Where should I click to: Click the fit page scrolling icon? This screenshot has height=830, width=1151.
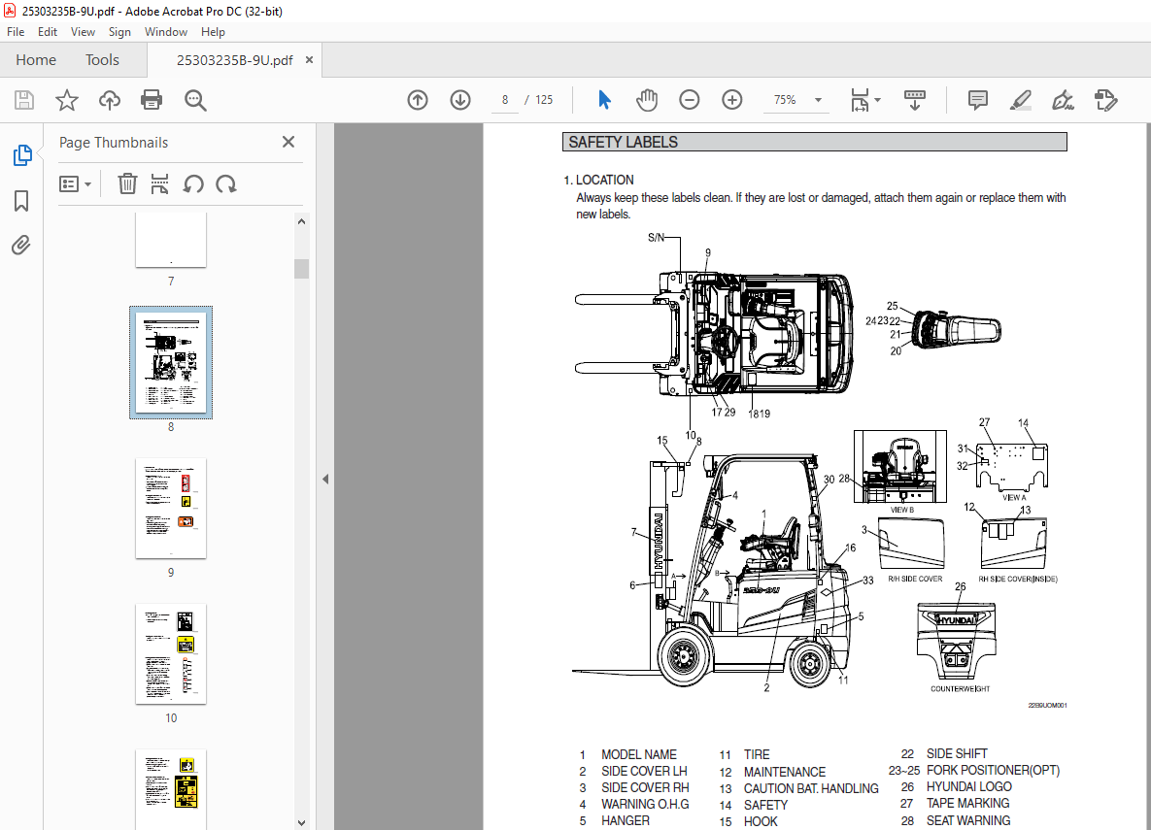(x=860, y=100)
